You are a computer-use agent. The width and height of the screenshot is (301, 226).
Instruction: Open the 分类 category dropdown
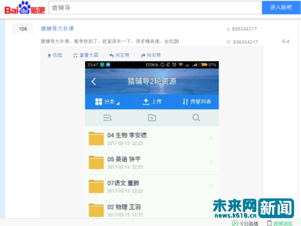pyautogui.click(x=107, y=101)
